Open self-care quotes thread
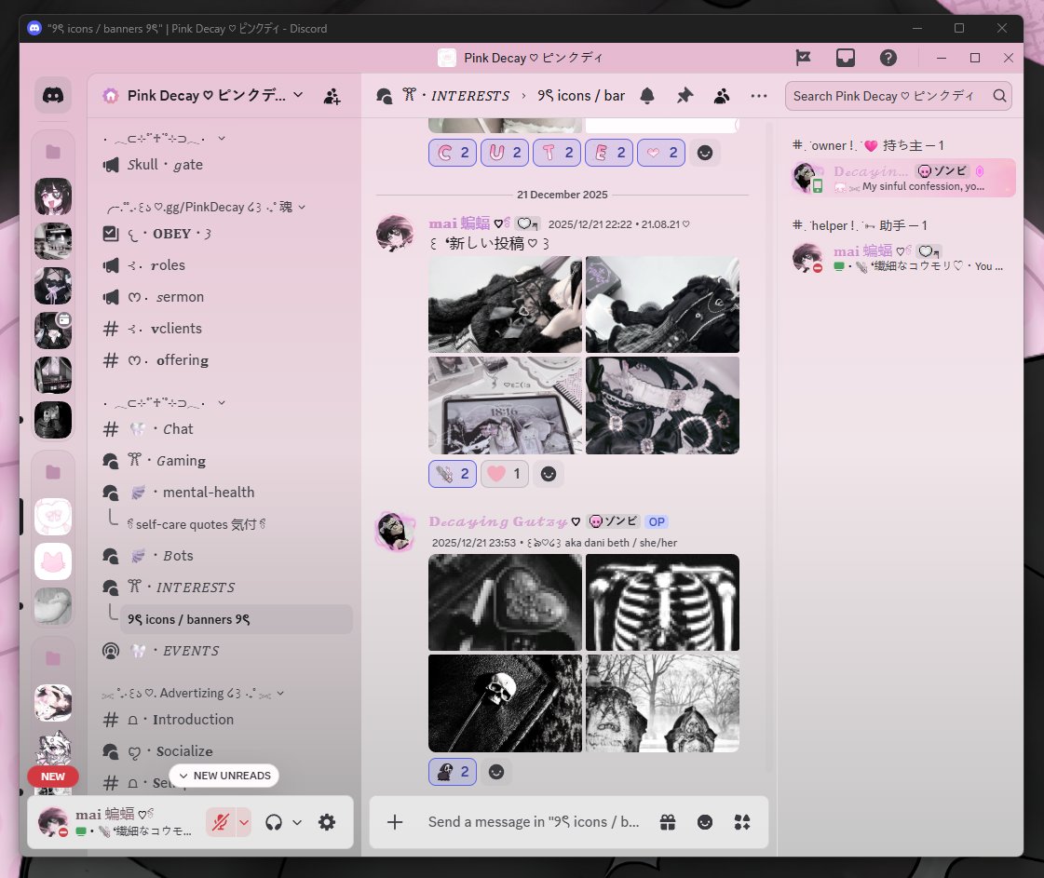This screenshot has height=878, width=1044. (x=237, y=524)
